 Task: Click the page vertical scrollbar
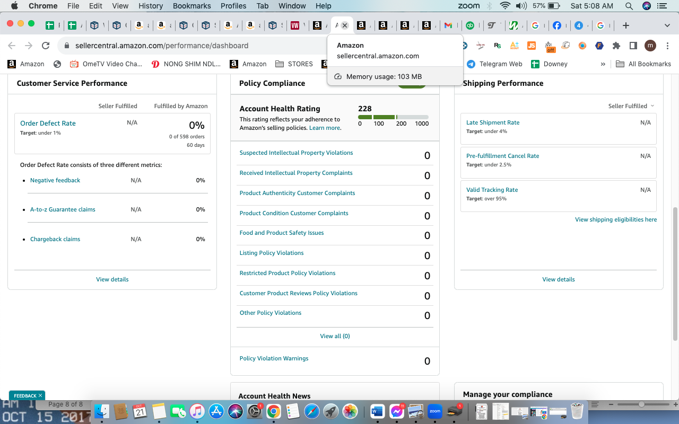click(x=675, y=273)
